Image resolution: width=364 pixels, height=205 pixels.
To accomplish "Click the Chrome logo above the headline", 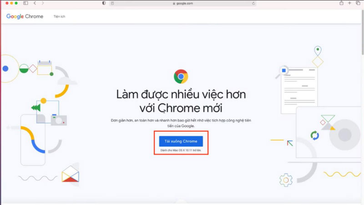I will tap(181, 76).
